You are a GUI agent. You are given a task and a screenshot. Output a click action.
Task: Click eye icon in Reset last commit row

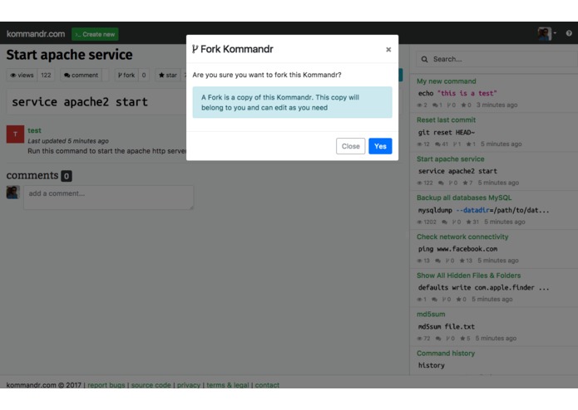click(x=419, y=144)
